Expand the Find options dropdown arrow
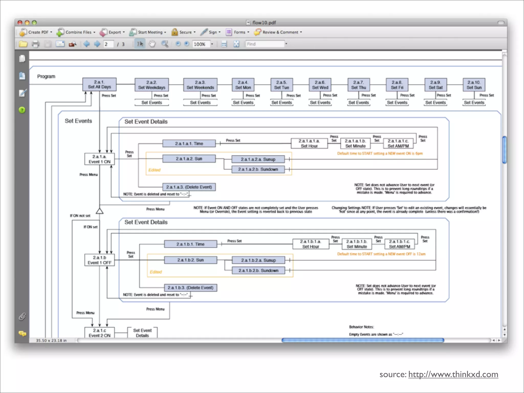The height and width of the screenshot is (393, 524). [x=286, y=44]
